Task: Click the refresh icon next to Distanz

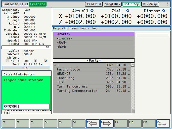Action: (164, 11)
